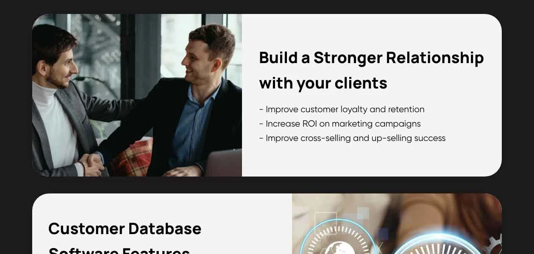Click the small pale filled square in graphic

click(363, 213)
